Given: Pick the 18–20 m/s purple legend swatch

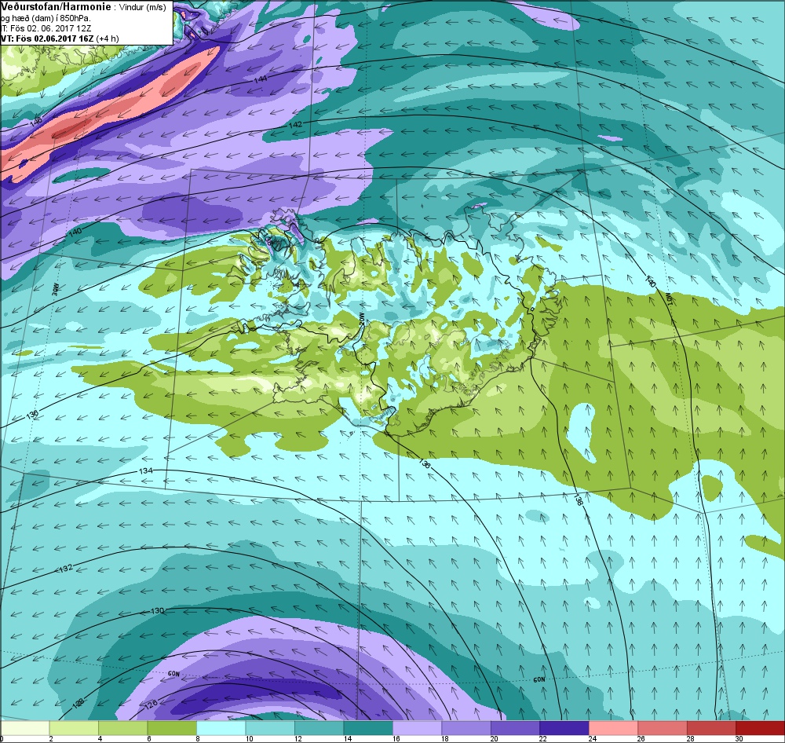Looking at the screenshot, I should tap(466, 728).
